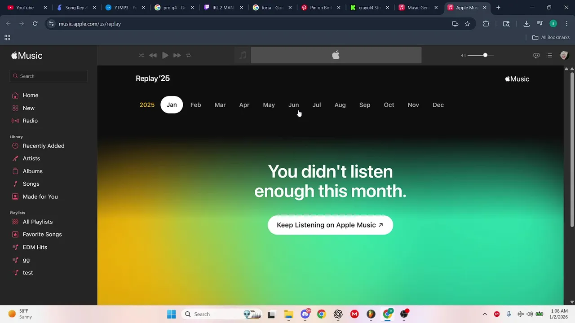The width and height of the screenshot is (575, 323).
Task: Switch to the Feb month tab
Action: [195, 105]
